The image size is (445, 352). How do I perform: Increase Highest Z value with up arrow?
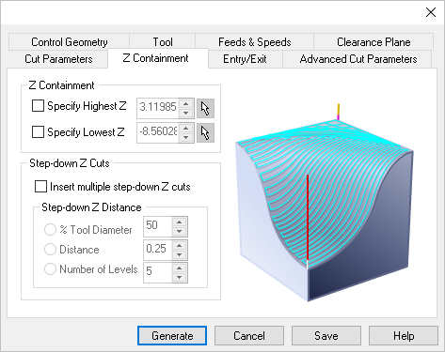point(186,104)
